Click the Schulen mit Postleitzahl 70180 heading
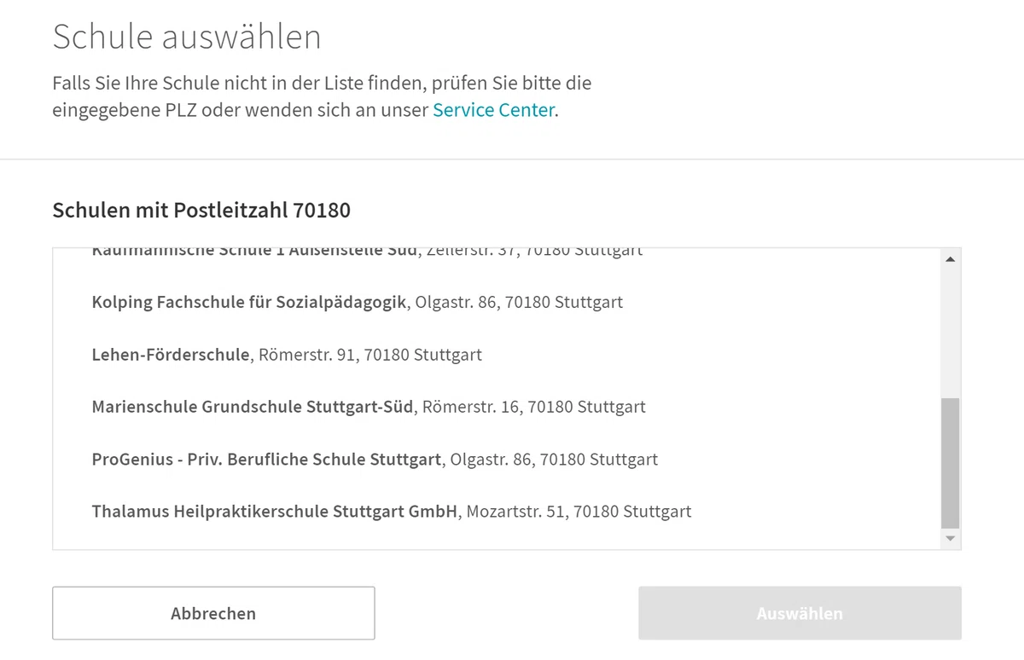Viewport: 1024px width, 660px height. 201,211
